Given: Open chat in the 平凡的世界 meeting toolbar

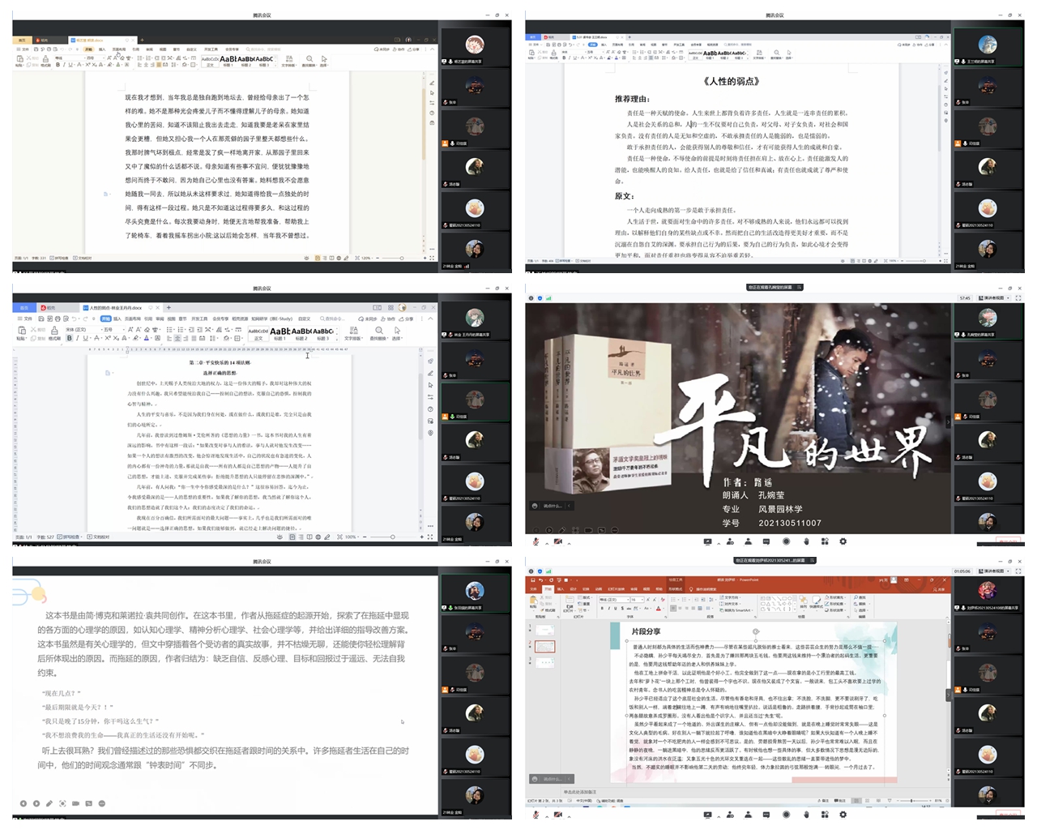Looking at the screenshot, I should [x=766, y=541].
